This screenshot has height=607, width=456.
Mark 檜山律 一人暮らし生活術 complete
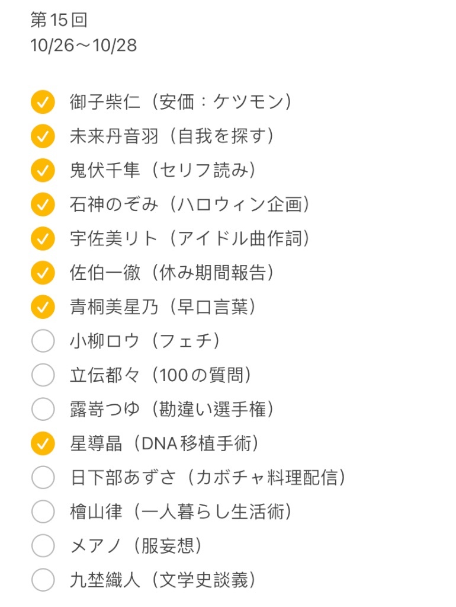(43, 512)
